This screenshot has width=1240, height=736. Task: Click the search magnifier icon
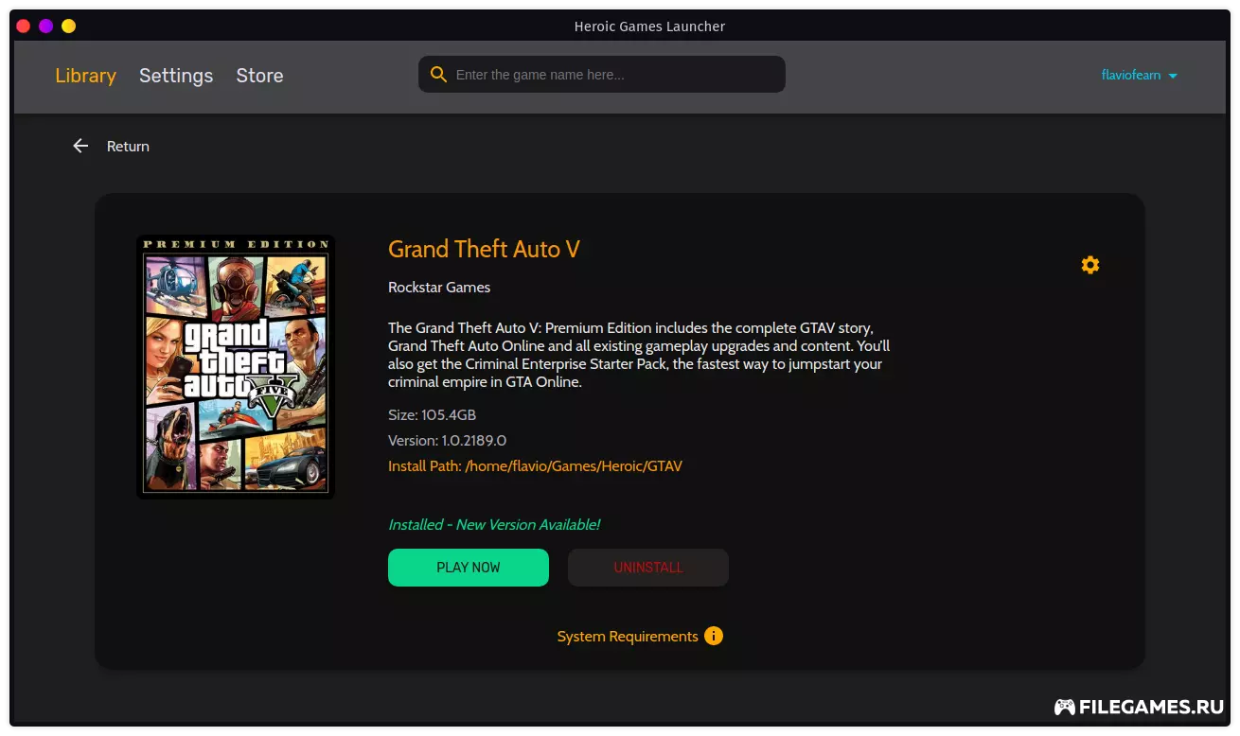[x=438, y=74]
